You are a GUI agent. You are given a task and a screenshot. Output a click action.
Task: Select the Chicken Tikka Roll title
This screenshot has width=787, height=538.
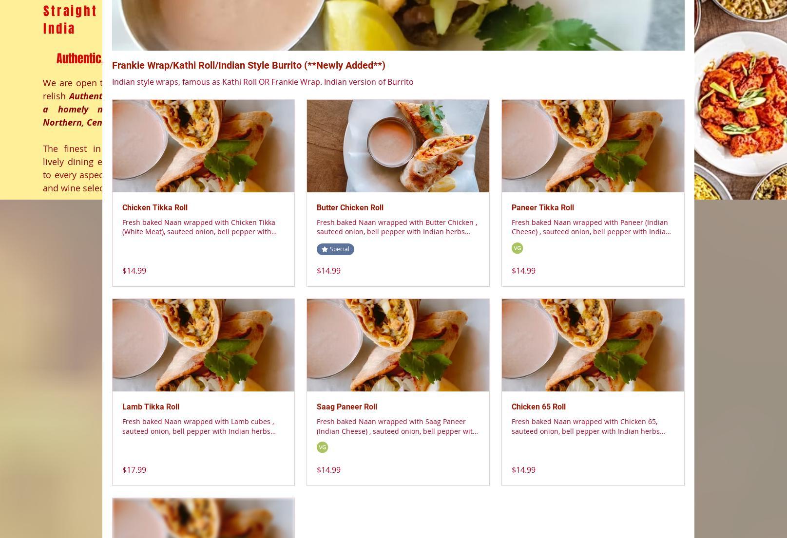(155, 208)
